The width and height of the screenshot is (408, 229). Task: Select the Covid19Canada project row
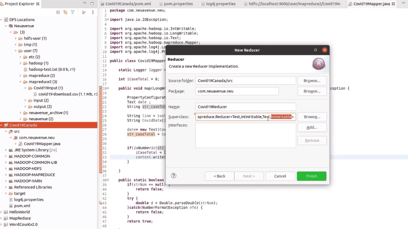coord(48,125)
